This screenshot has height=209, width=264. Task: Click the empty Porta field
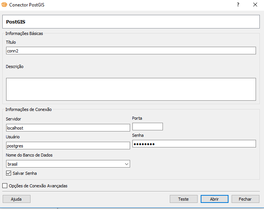click(x=148, y=127)
